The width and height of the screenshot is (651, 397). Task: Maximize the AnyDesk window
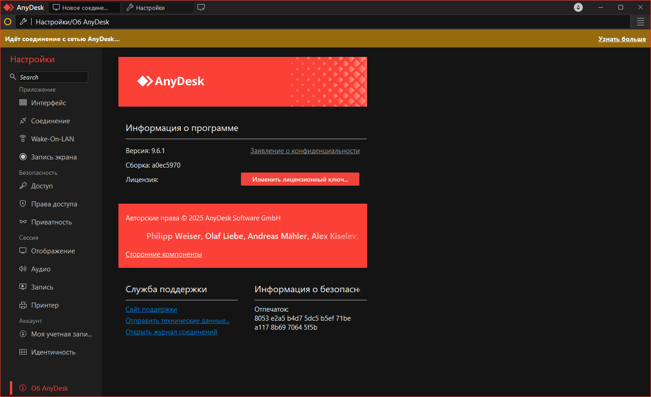tap(621, 7)
